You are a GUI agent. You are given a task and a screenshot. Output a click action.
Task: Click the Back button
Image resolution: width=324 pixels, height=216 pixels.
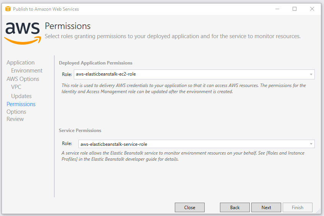(x=235, y=208)
